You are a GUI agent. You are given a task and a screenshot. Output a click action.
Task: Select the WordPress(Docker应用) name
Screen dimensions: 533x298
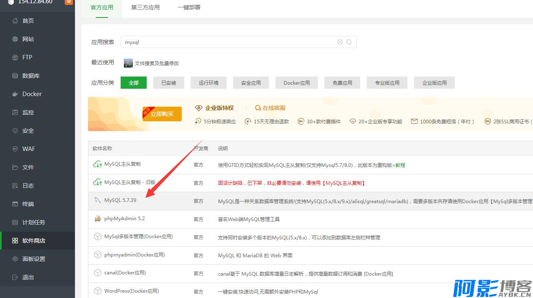(x=132, y=291)
